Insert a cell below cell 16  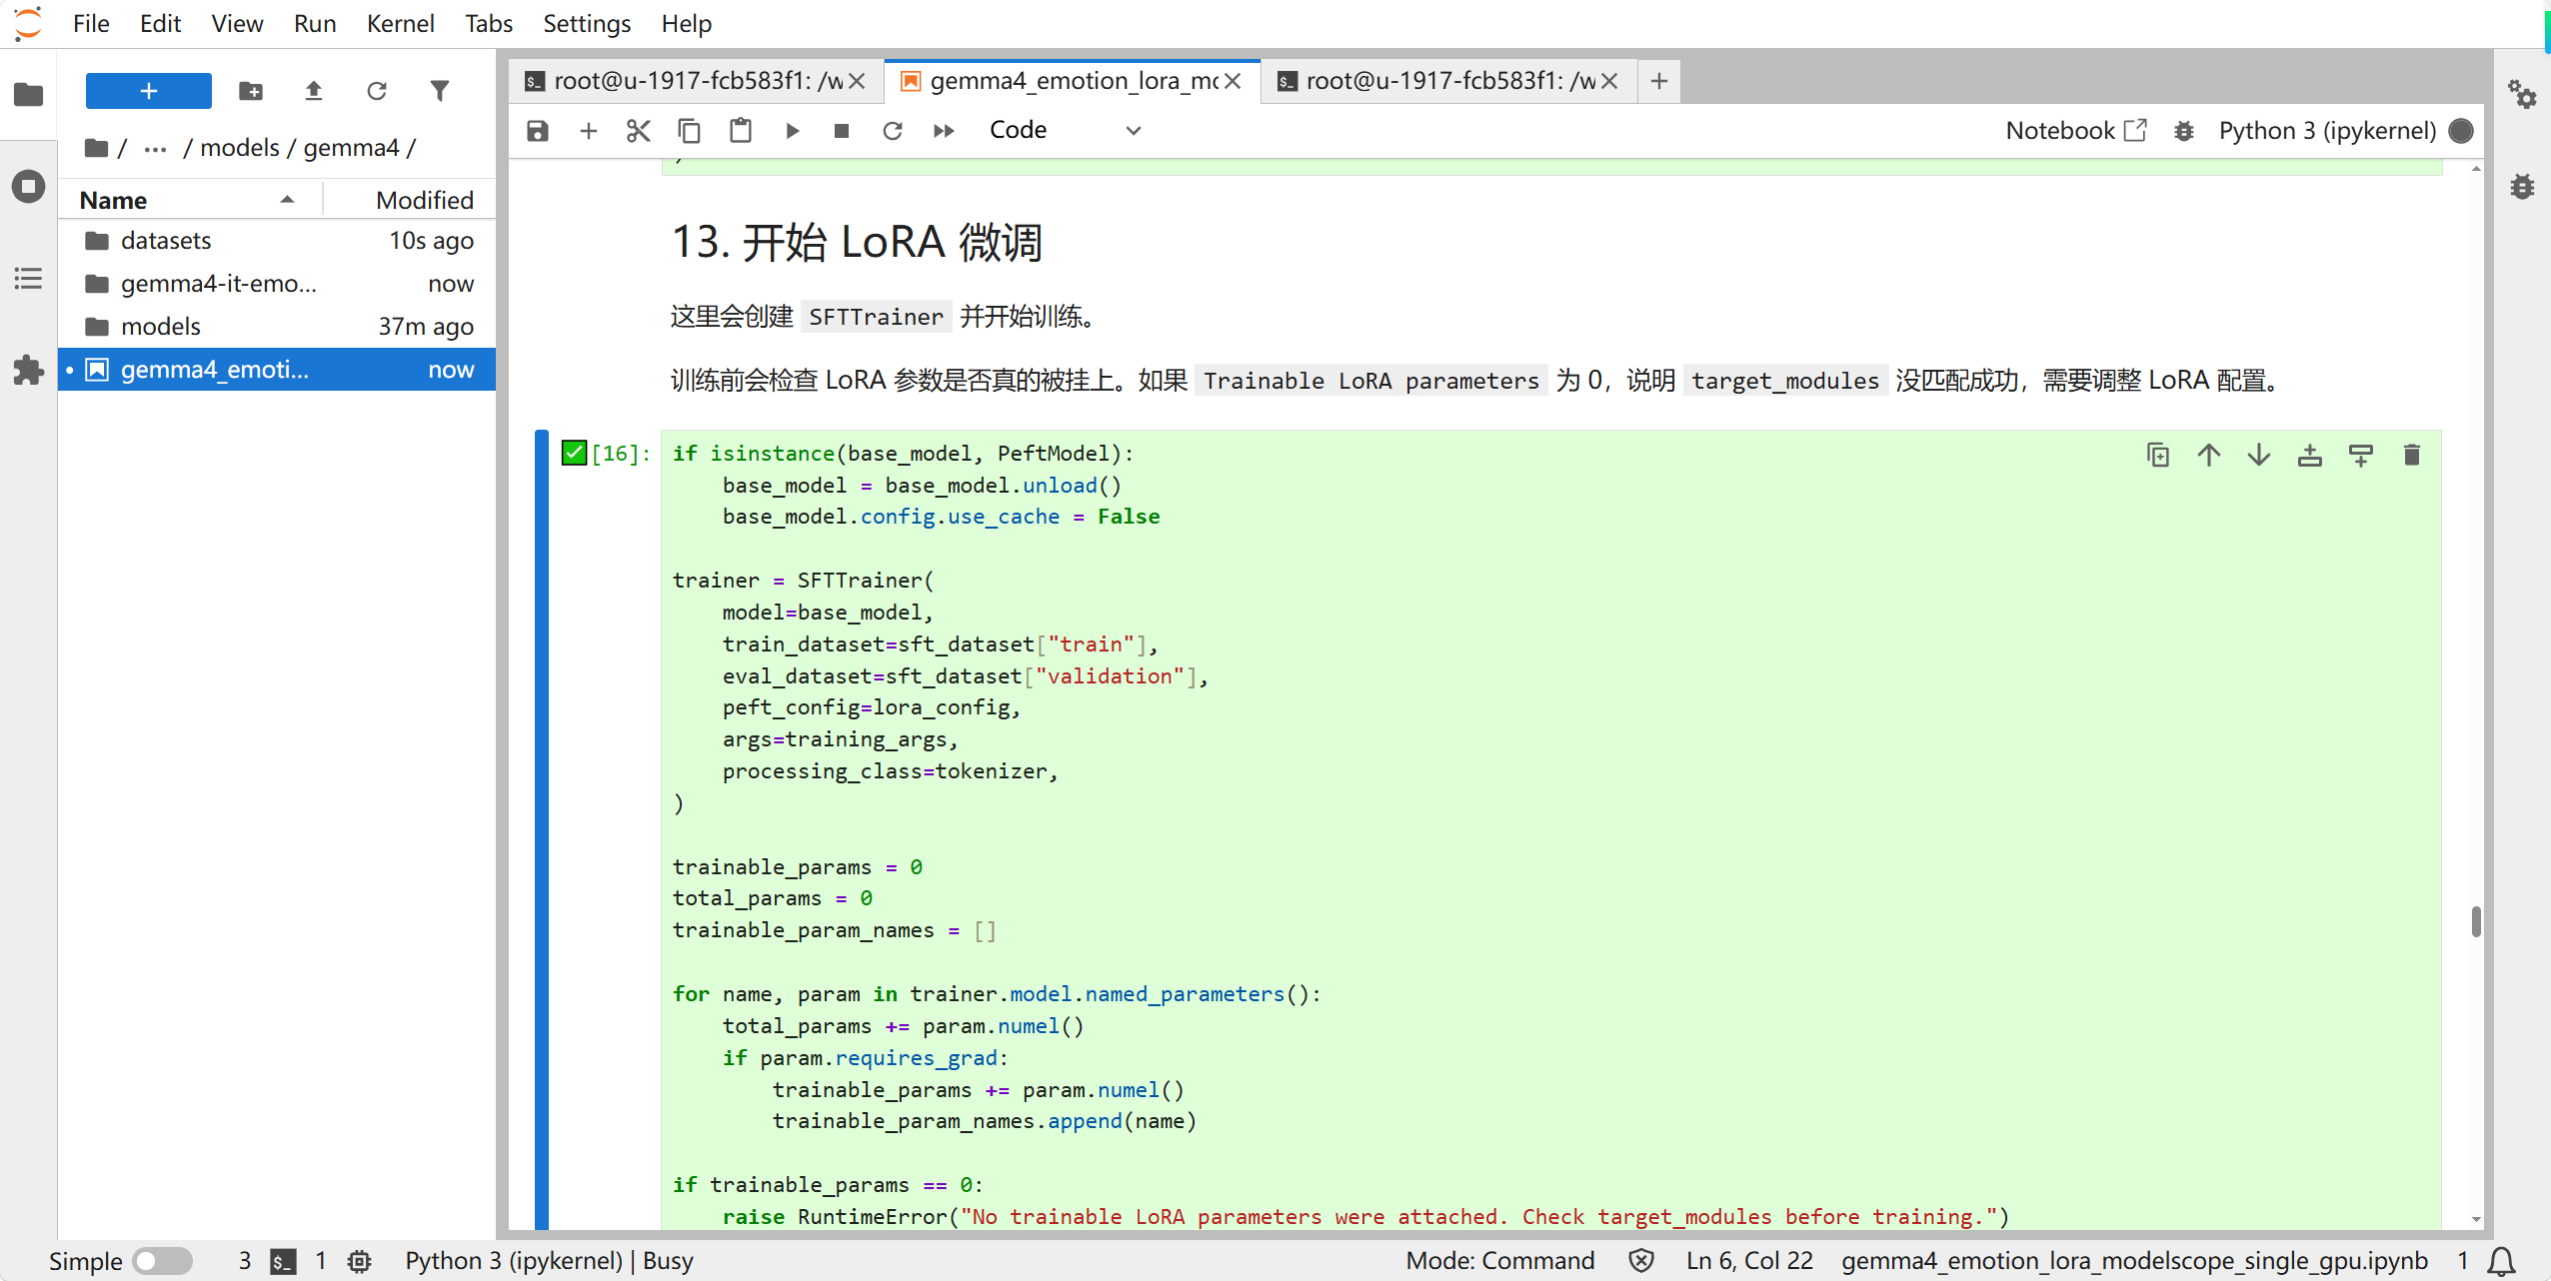(2361, 456)
